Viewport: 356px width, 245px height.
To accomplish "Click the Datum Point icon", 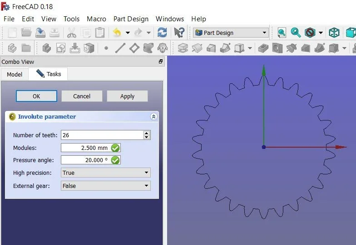I will click(106, 48).
